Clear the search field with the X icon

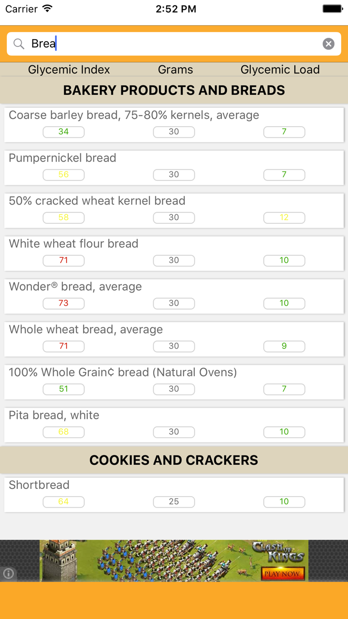tap(328, 44)
